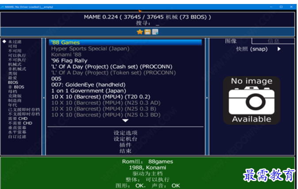Switch to the 图像 images tab

pyautogui.click(x=230, y=41)
